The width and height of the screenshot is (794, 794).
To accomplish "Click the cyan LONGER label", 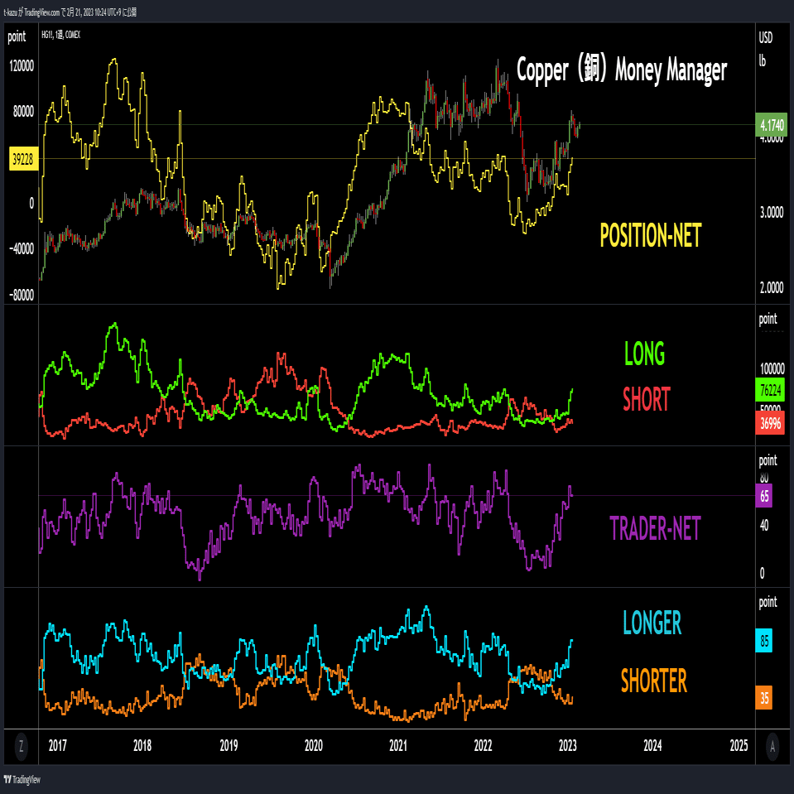I will click(652, 623).
